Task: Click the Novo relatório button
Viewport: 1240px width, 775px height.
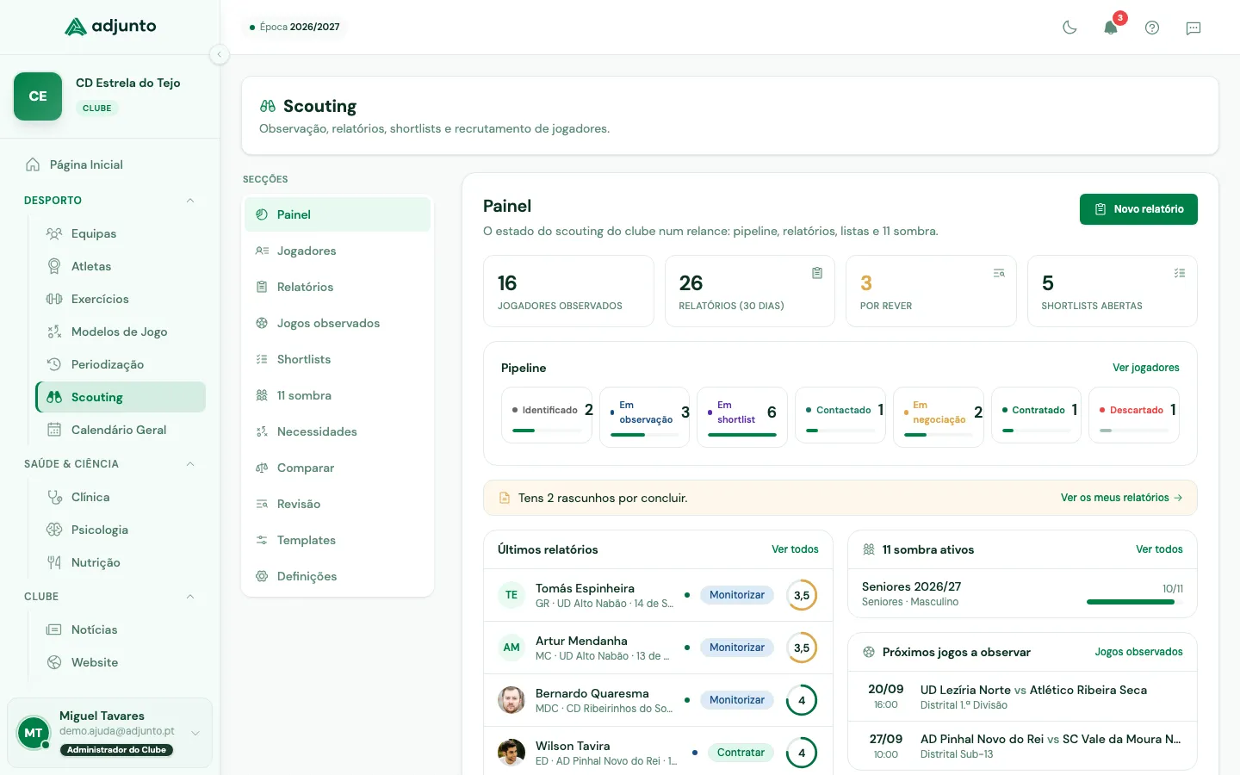Action: 1138,209
